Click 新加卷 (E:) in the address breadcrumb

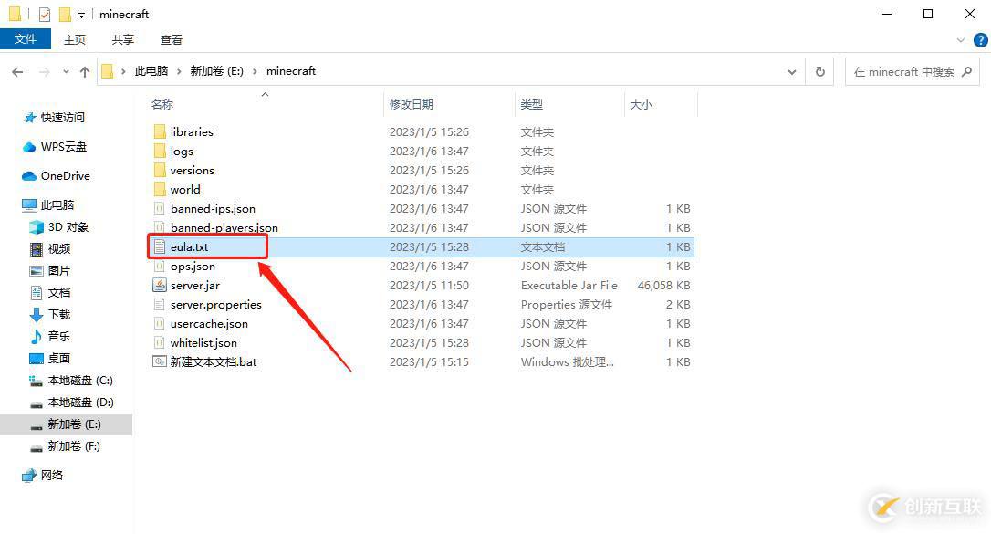point(217,71)
